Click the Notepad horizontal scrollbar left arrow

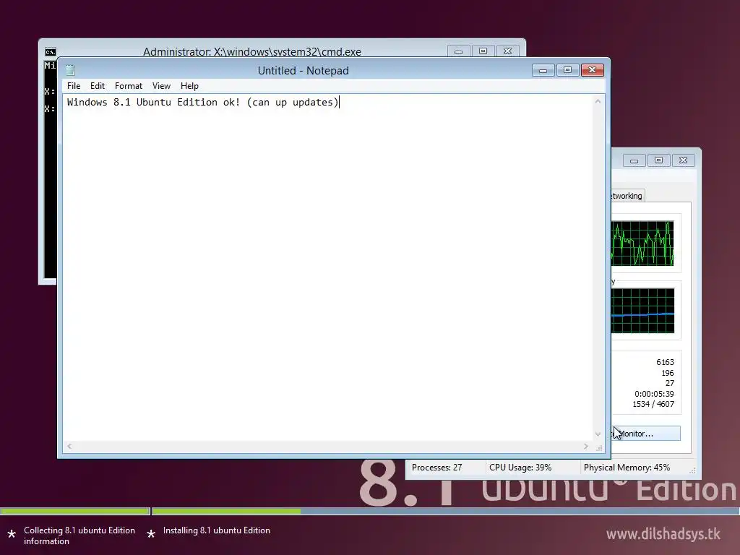69,446
